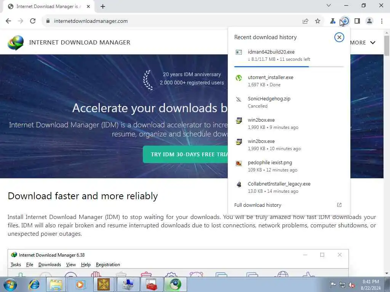This screenshot has width=390, height=292.
Task: Click the taskbar clock showing 8:41 PM
Action: tap(371, 285)
